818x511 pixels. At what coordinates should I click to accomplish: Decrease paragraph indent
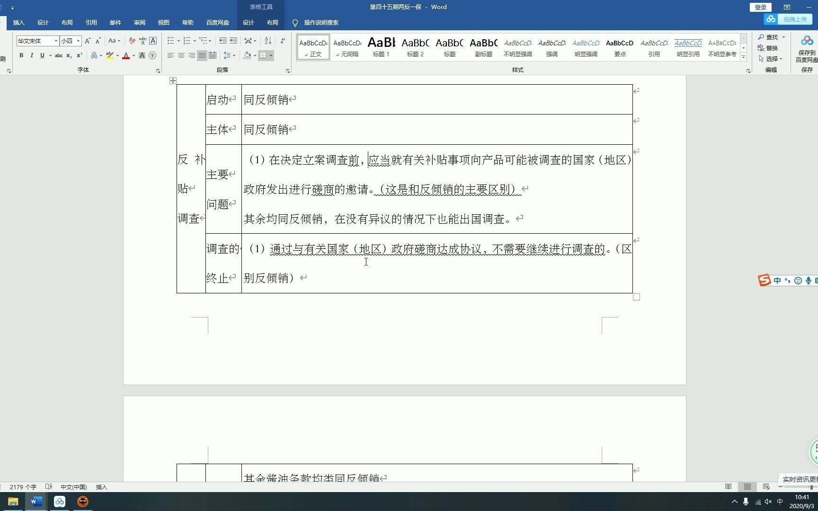point(222,41)
